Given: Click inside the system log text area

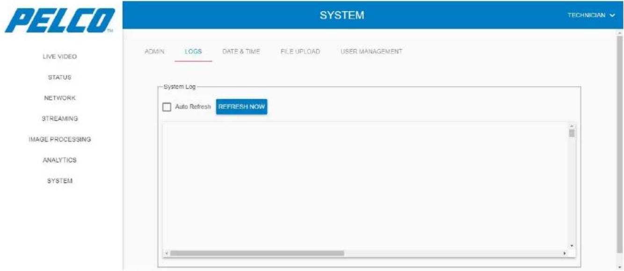Looking at the screenshot, I should click(x=365, y=187).
